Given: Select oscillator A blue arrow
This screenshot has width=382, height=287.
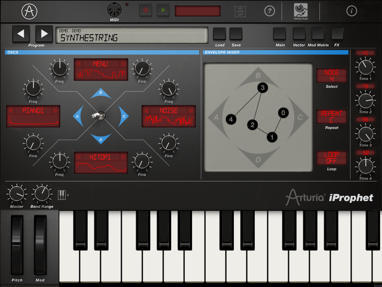Looking at the screenshot, I should 78,116.
